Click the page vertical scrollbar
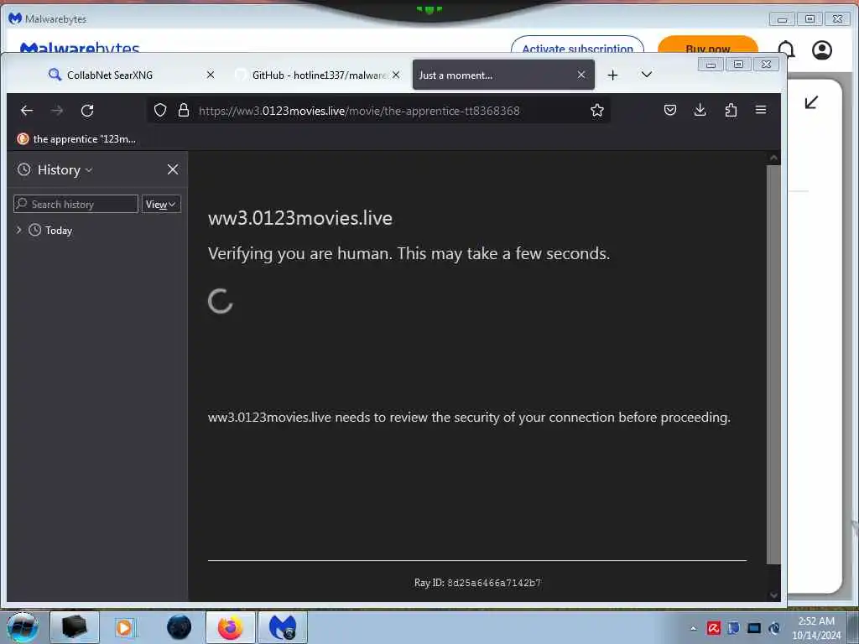The width and height of the screenshot is (859, 644). click(773, 364)
